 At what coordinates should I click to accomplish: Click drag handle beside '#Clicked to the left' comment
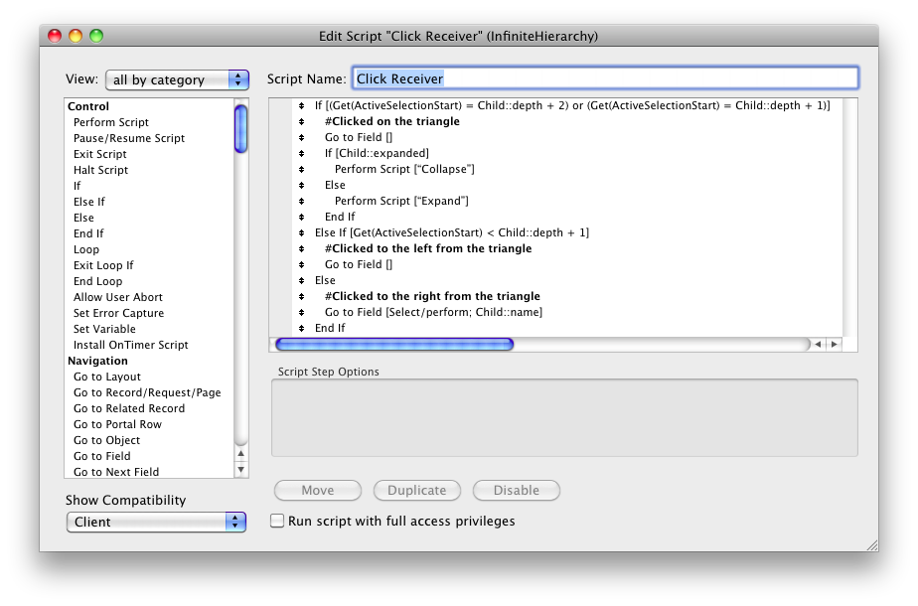coord(301,248)
